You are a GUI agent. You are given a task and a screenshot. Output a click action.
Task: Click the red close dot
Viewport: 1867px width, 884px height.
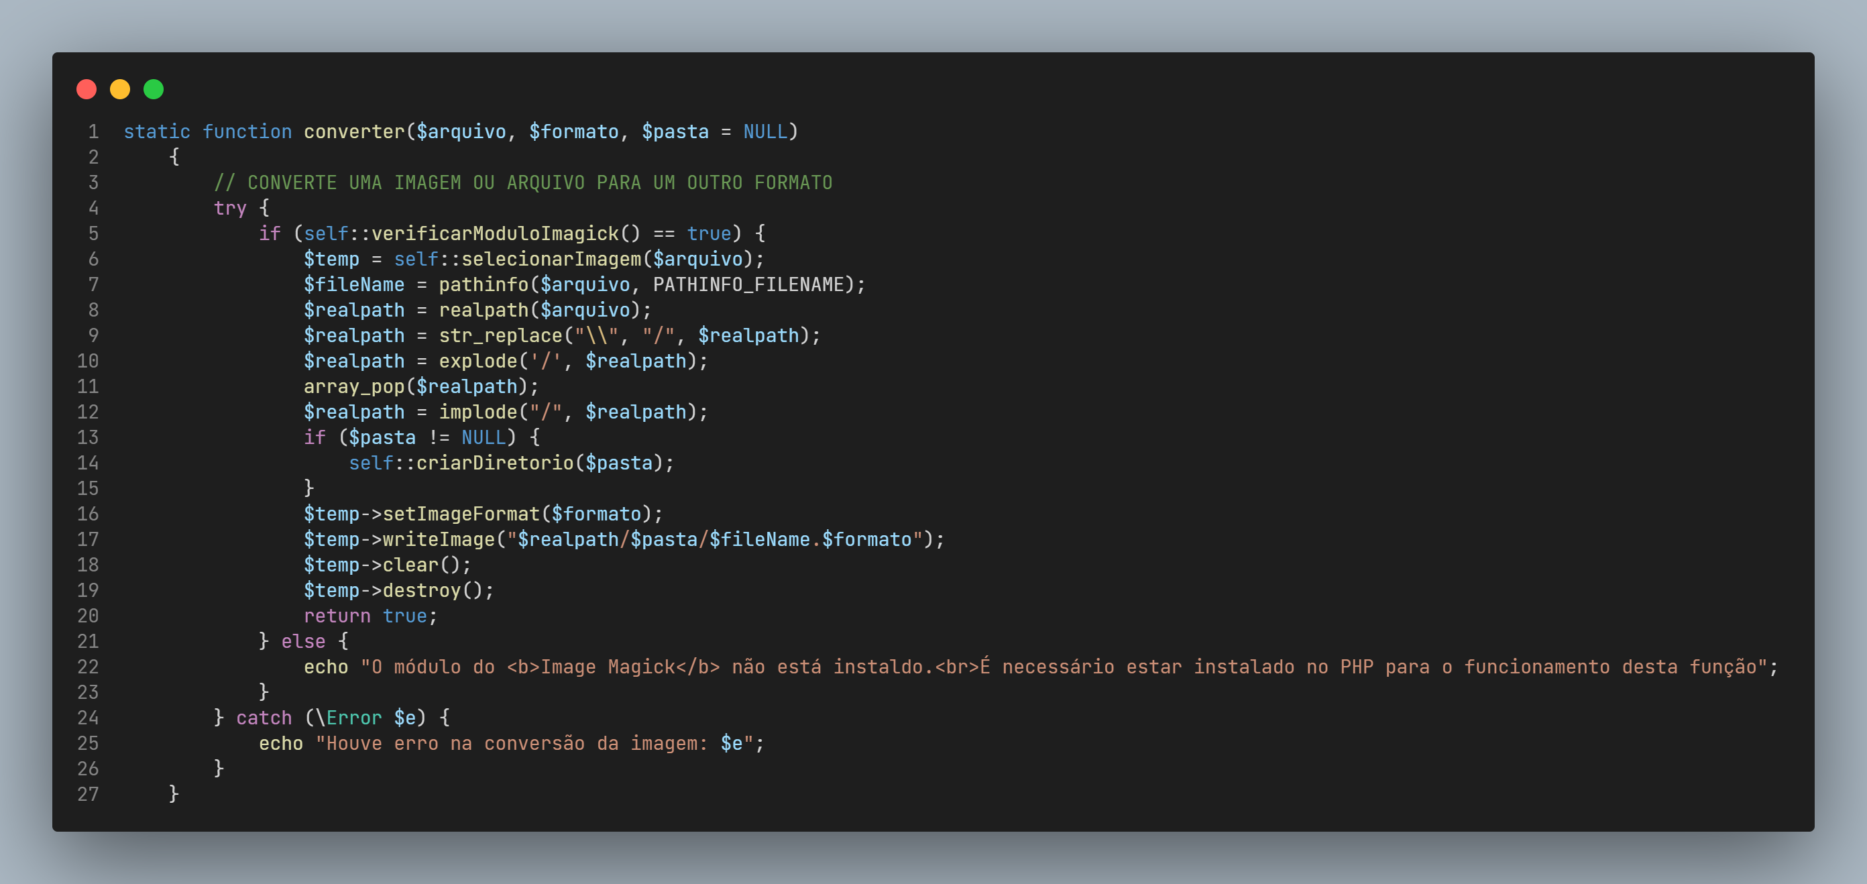coord(87,89)
